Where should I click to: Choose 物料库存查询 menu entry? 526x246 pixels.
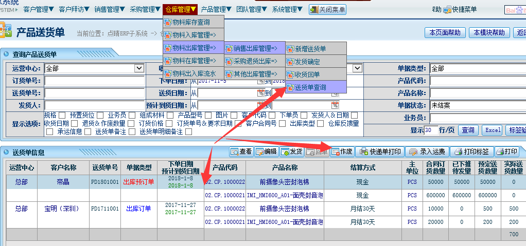(x=190, y=23)
